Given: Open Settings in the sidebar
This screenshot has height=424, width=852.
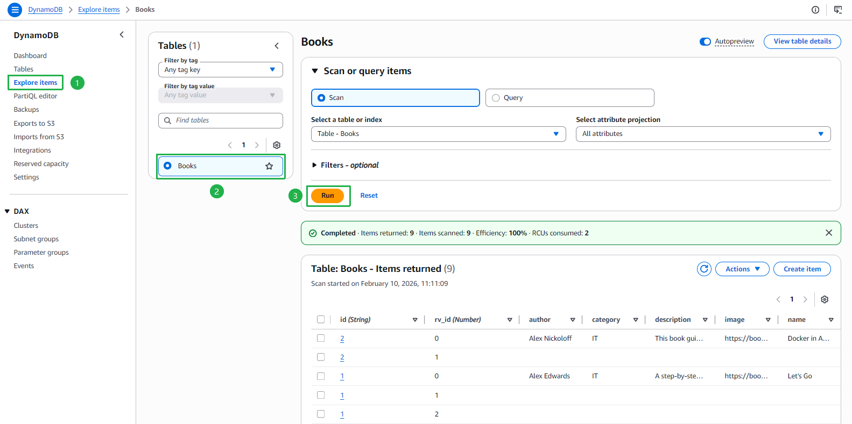Looking at the screenshot, I should [26, 177].
